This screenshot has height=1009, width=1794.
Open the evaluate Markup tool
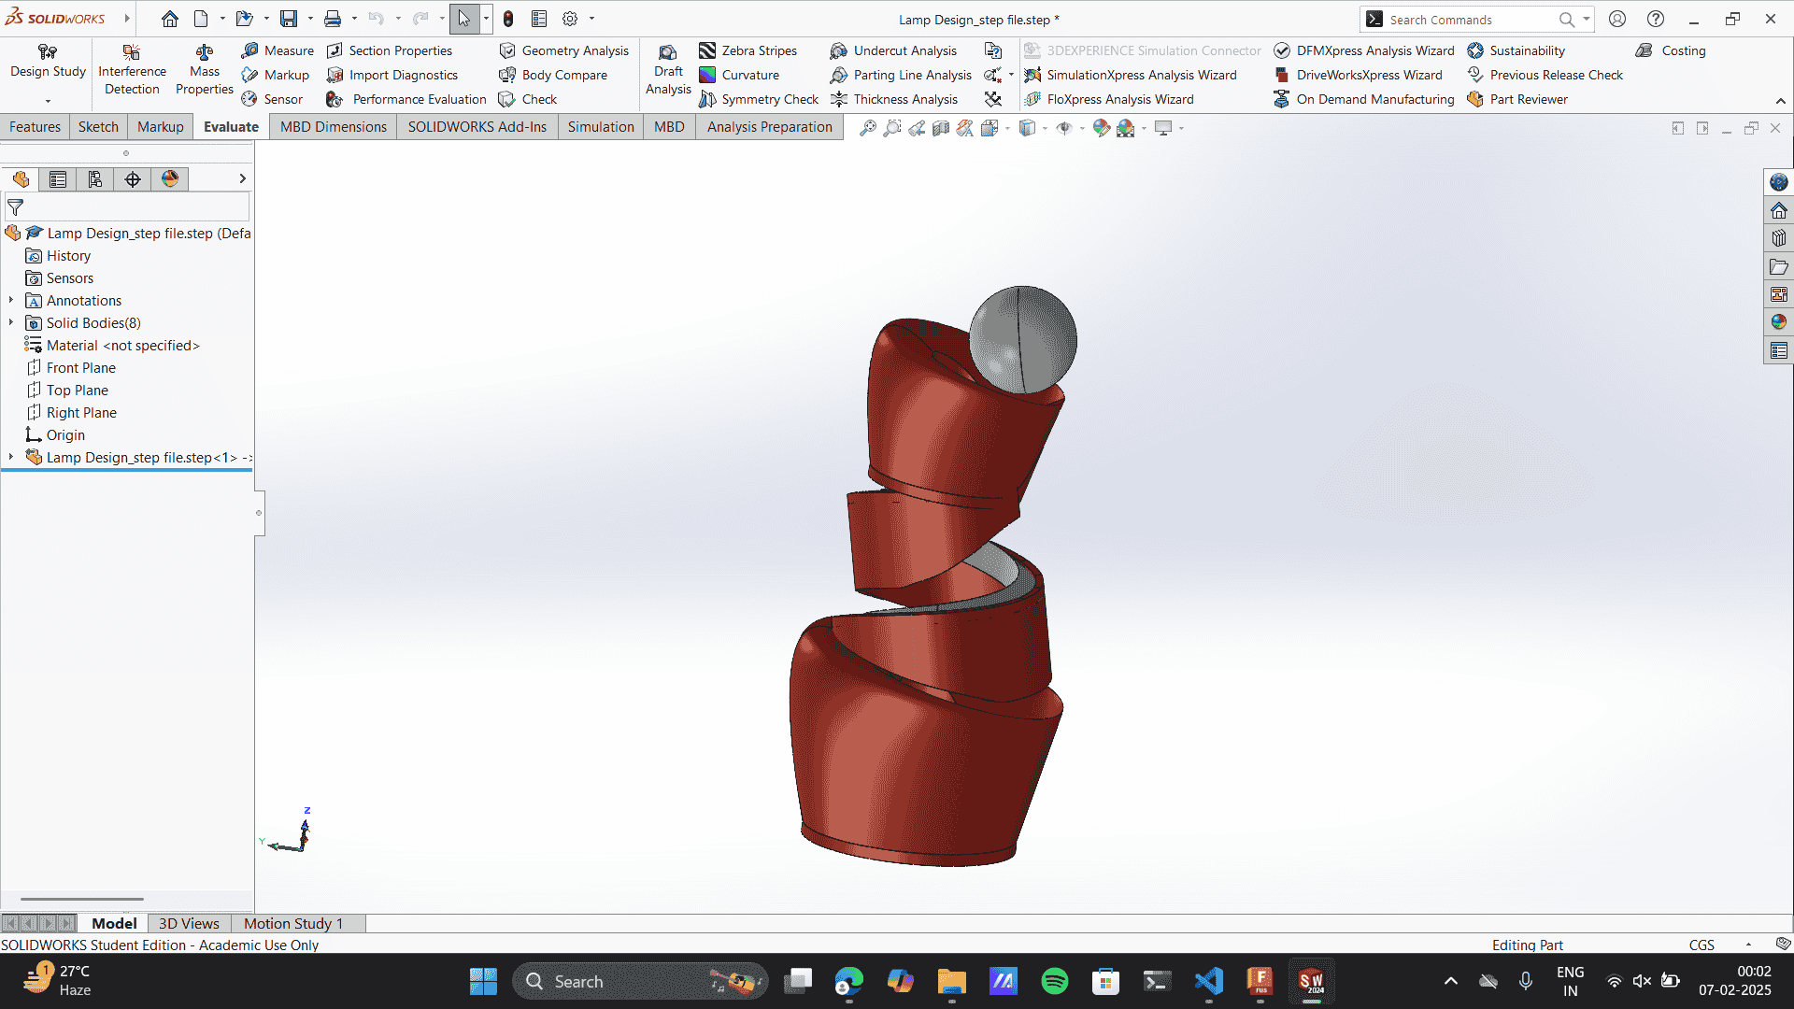tap(276, 75)
